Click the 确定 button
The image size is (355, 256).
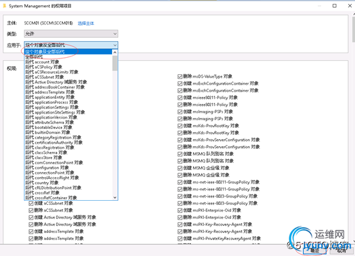pos(315,250)
